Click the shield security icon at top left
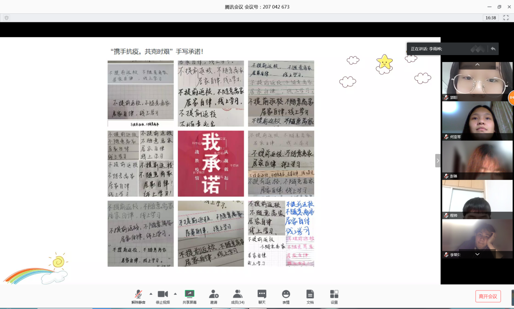The width and height of the screenshot is (514, 309). 6,18
